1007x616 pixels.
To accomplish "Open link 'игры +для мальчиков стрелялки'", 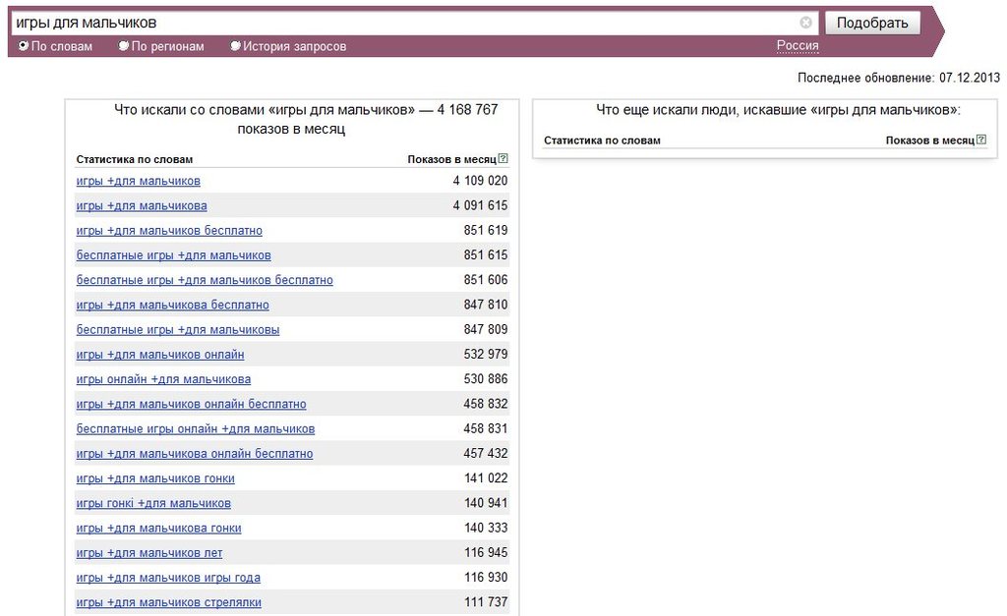I will [169, 602].
